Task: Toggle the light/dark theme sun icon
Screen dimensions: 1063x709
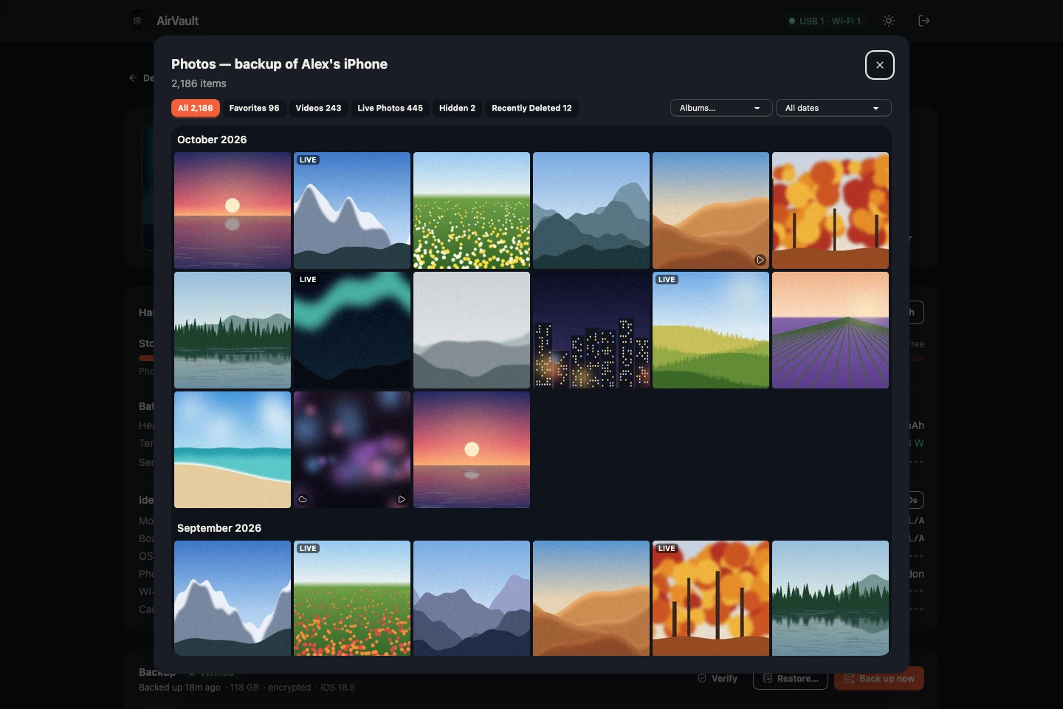Action: pos(889,21)
